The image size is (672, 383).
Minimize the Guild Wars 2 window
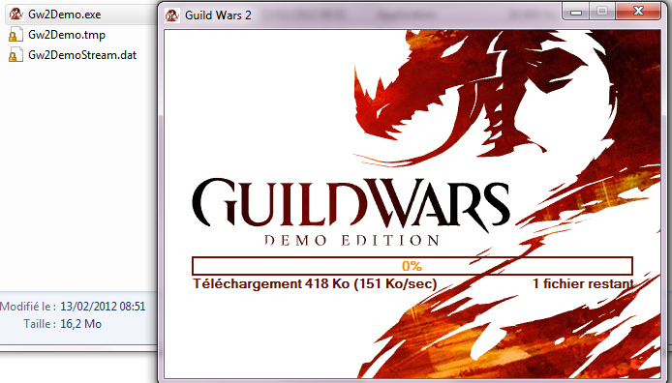576,12
